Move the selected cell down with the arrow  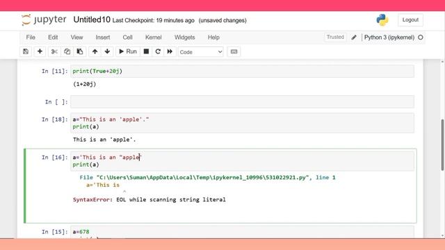pyautogui.click(x=107, y=51)
